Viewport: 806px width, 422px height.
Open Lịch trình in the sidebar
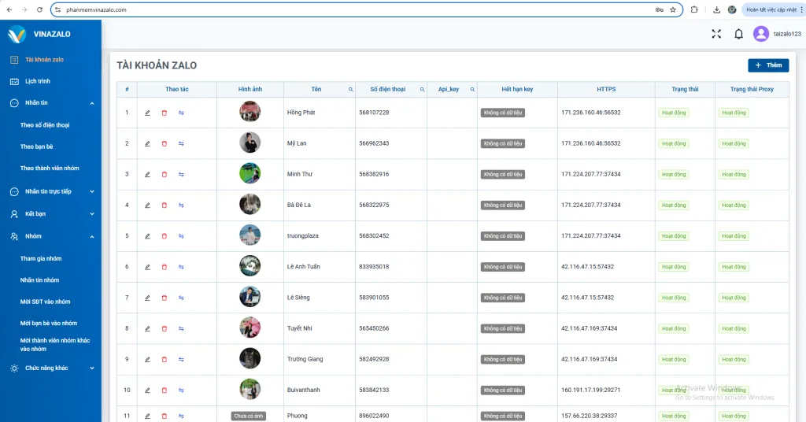click(x=37, y=81)
